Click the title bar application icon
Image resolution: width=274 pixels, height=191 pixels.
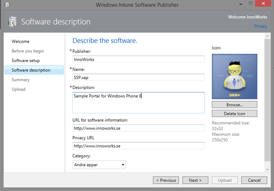click(7, 5)
